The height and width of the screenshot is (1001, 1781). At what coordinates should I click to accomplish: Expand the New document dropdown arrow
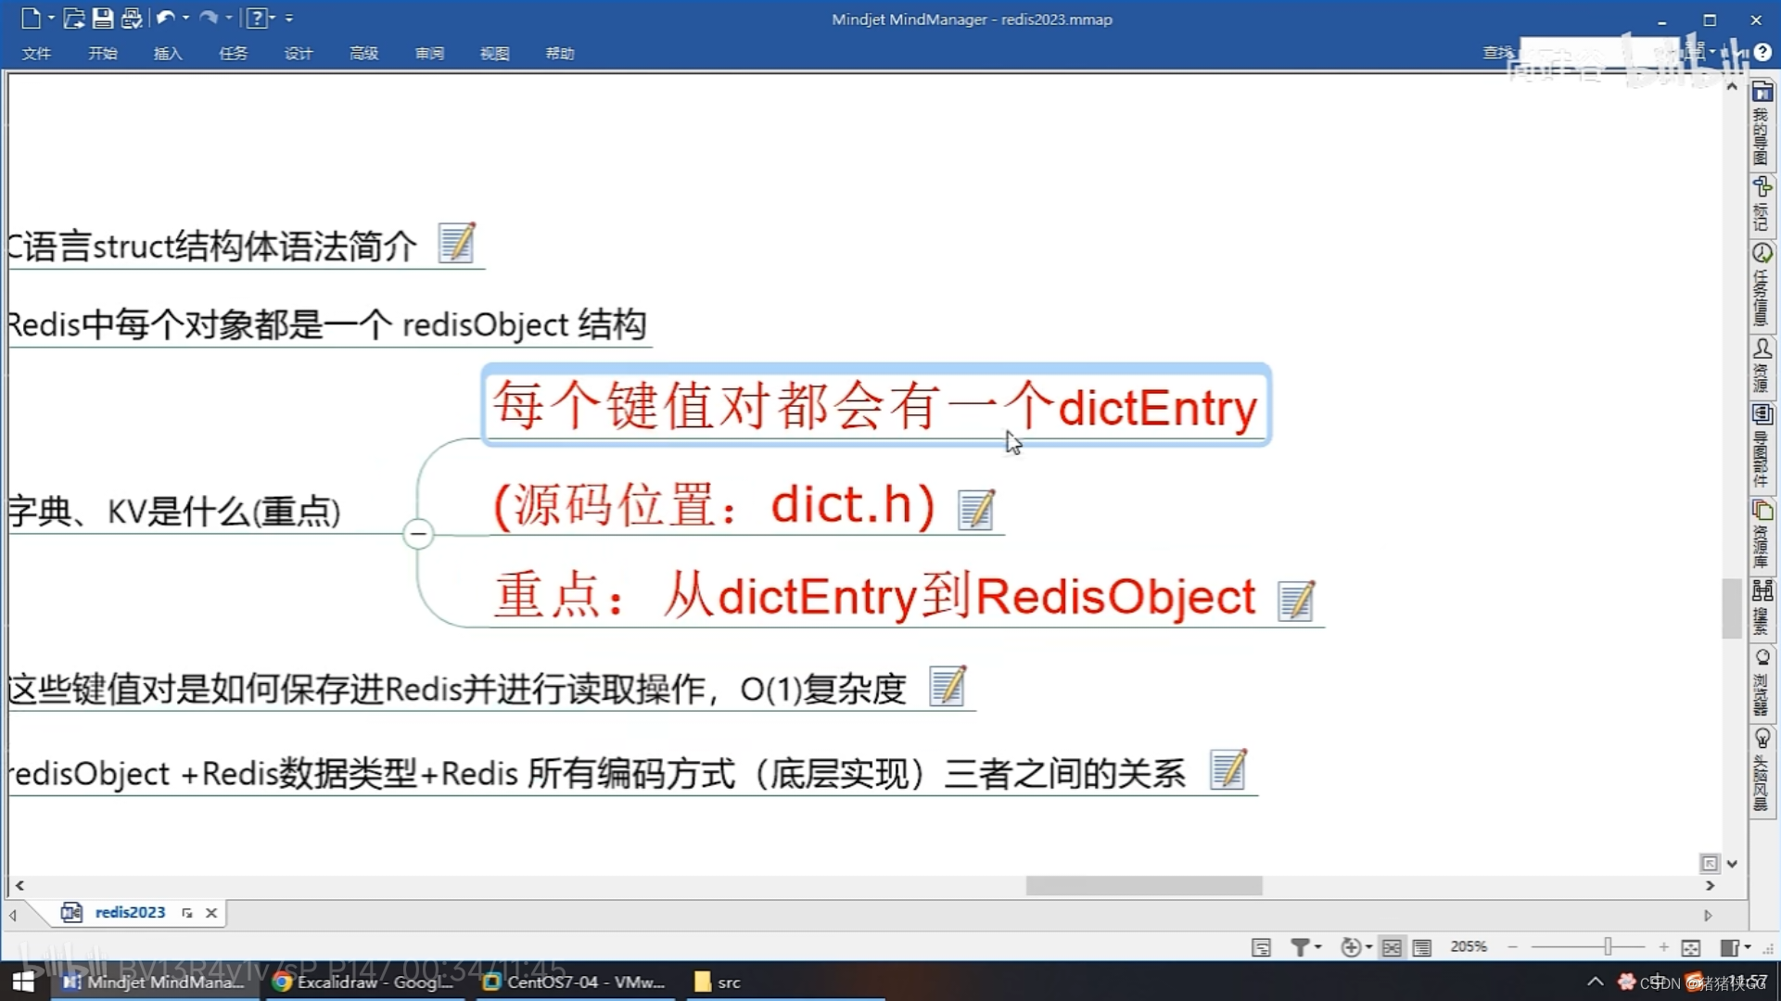pyautogui.click(x=51, y=18)
